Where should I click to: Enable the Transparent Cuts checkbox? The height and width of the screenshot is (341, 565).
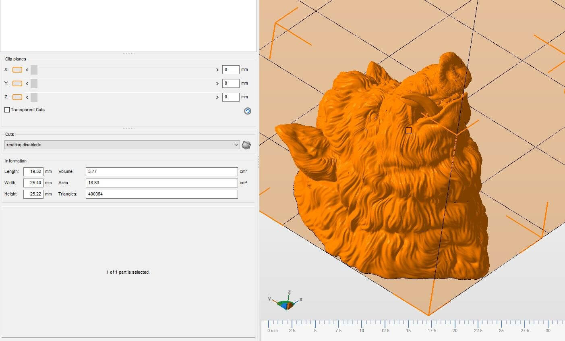tap(7, 110)
